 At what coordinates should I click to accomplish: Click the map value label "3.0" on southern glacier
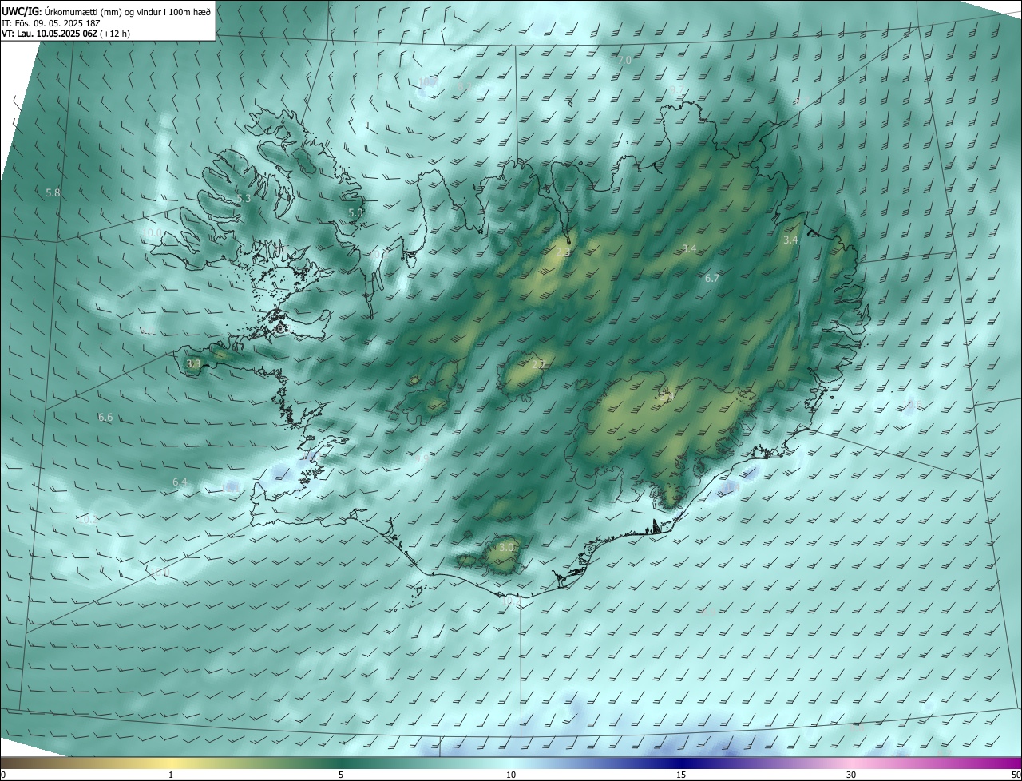point(506,548)
